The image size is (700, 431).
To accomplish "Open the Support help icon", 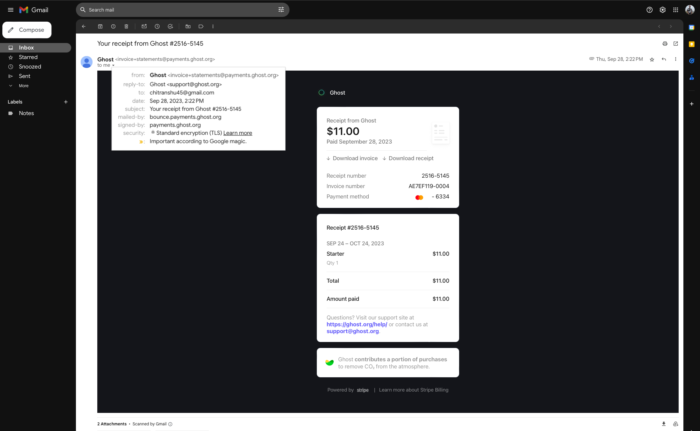I will pos(649,10).
